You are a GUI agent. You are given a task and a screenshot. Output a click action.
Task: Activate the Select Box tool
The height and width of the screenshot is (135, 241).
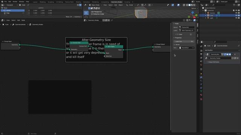86,13
